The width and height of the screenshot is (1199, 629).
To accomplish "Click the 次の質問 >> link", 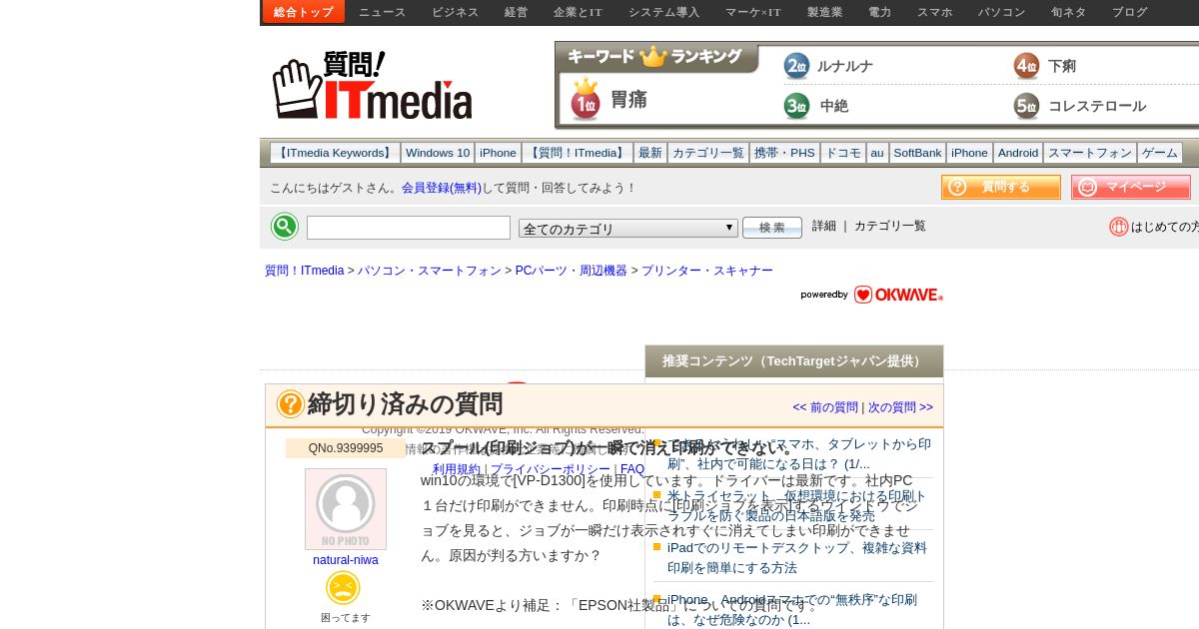I will tap(900, 407).
